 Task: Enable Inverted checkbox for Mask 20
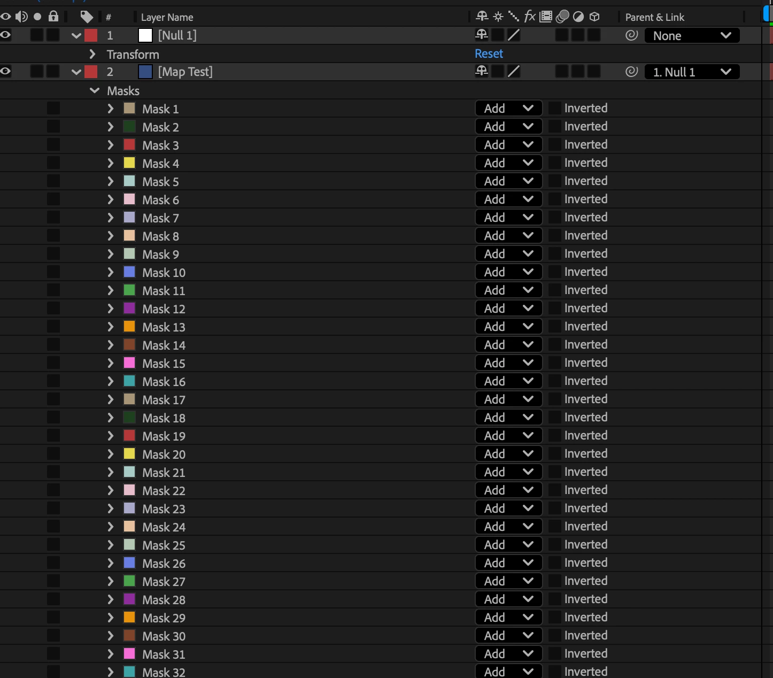coord(555,453)
